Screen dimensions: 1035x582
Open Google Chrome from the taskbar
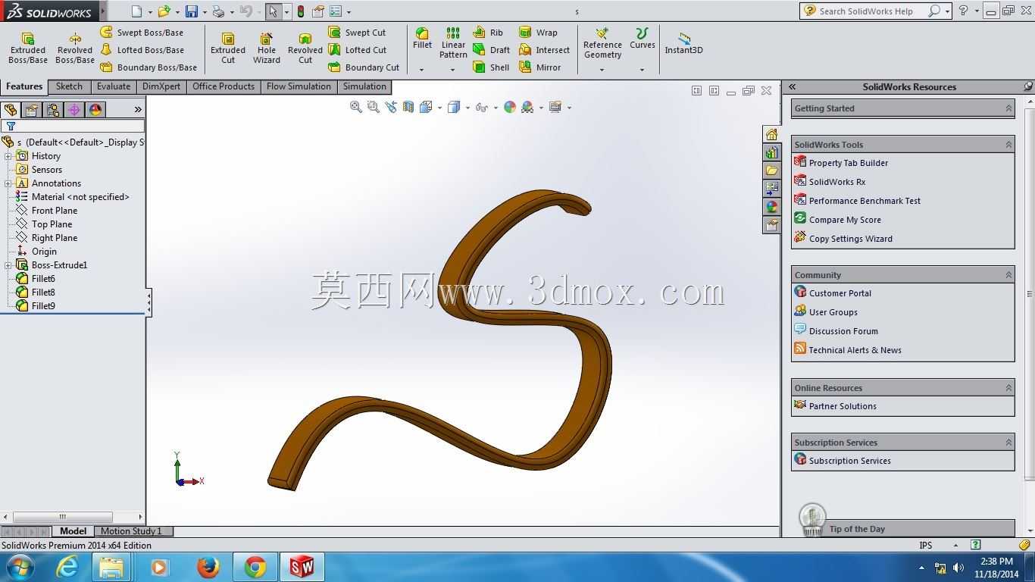tap(255, 567)
